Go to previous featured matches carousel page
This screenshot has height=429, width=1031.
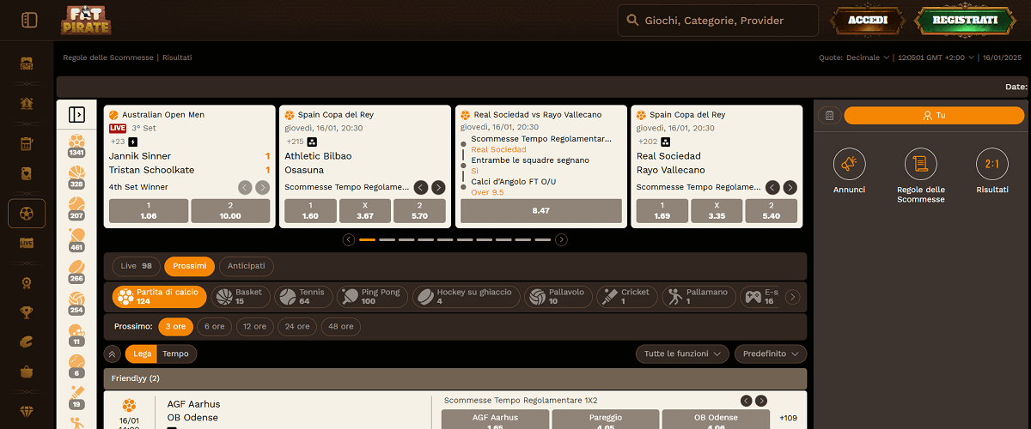349,239
